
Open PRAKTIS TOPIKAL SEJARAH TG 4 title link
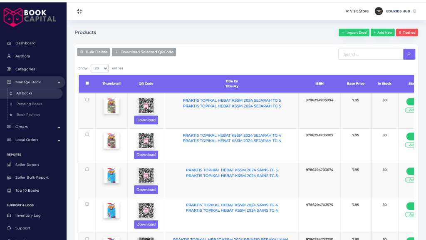[x=232, y=135]
